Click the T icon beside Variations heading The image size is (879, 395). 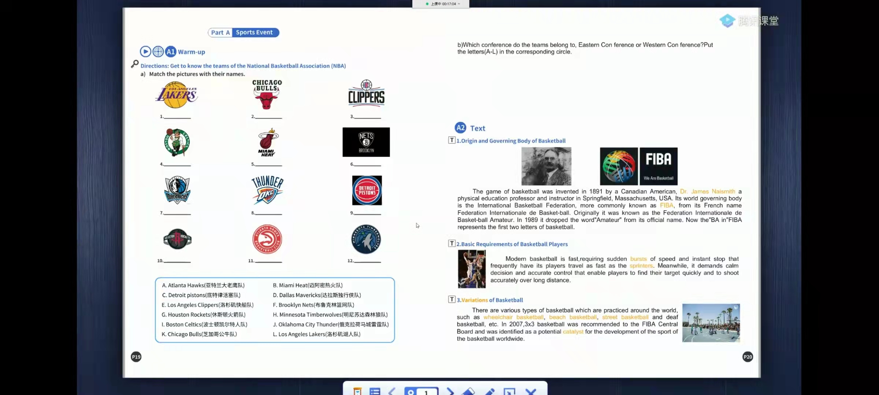click(x=452, y=300)
